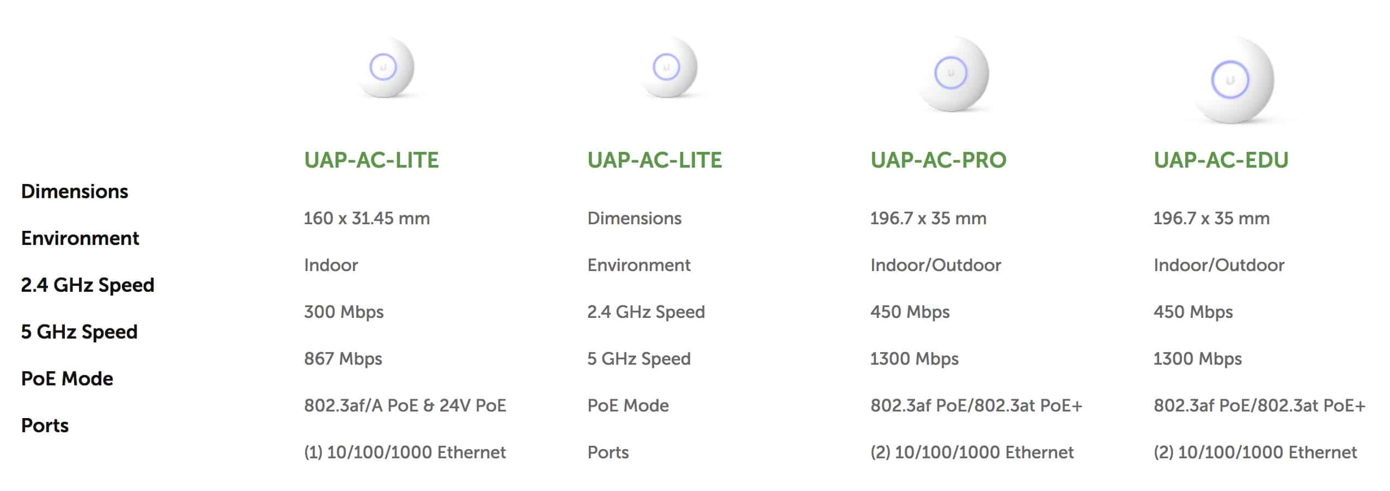Click the bold PoE Mode row label

(x=67, y=379)
